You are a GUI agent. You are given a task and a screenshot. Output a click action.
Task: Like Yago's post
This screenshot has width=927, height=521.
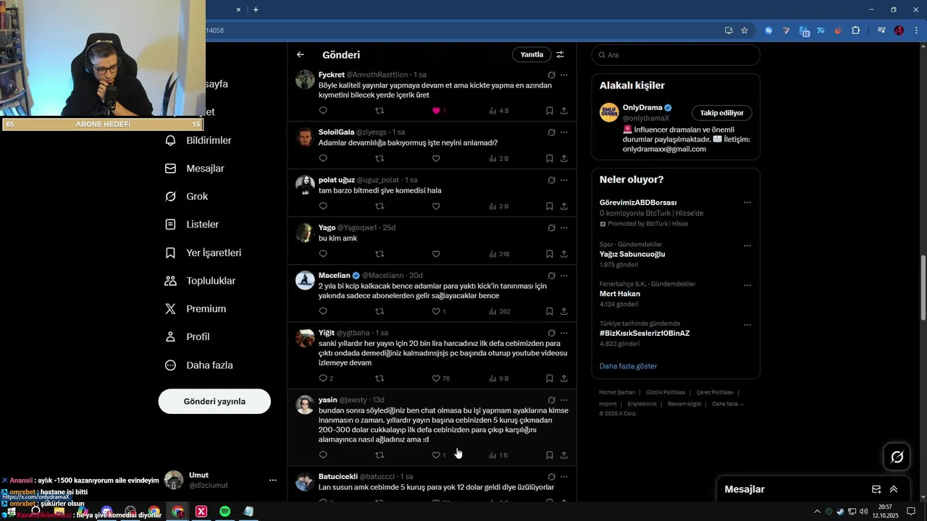tap(436, 254)
